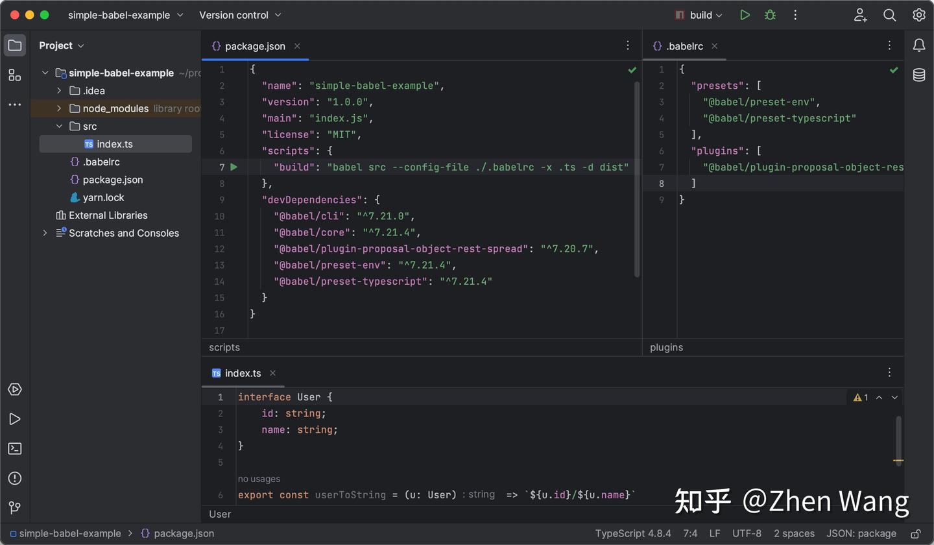Open the TypeScript 4.8.4 status widget
This screenshot has width=934, height=545.
click(633, 533)
